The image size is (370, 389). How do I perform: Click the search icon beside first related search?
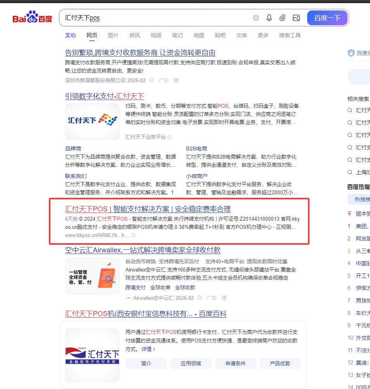click(x=350, y=110)
